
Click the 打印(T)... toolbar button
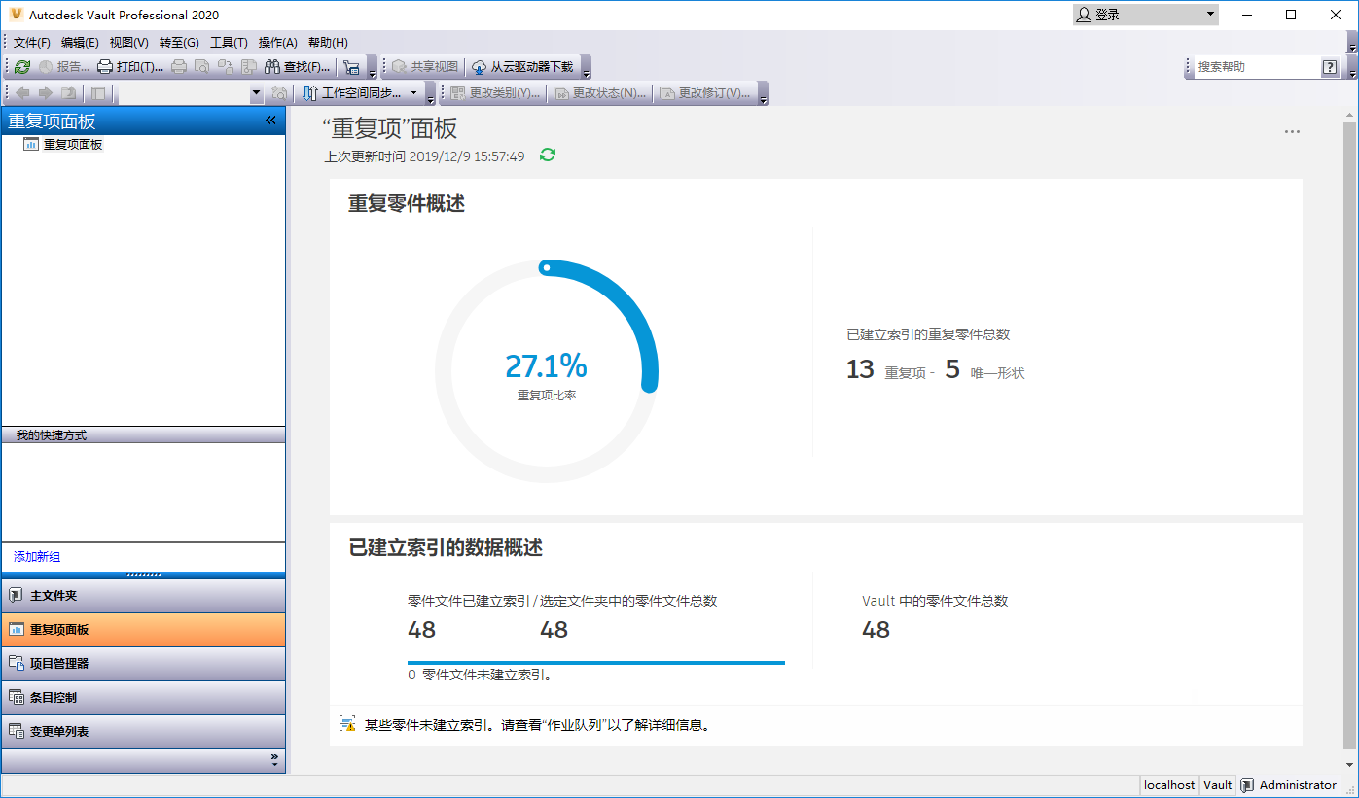click(130, 67)
